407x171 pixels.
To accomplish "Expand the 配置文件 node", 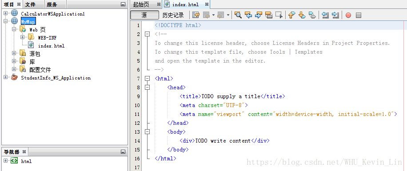I will (14, 69).
